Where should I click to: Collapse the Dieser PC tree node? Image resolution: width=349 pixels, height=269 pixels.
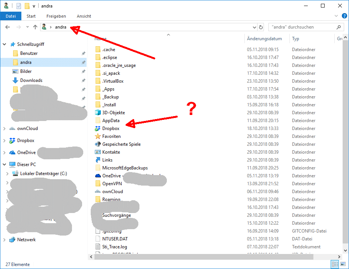click(4, 165)
